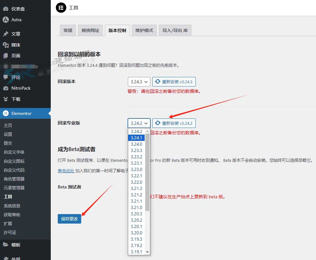Click refresh icon on 重新安装 v3.24.3 button
Image resolution: width=316 pixels, height=260 pixels.
pyautogui.click(x=158, y=81)
